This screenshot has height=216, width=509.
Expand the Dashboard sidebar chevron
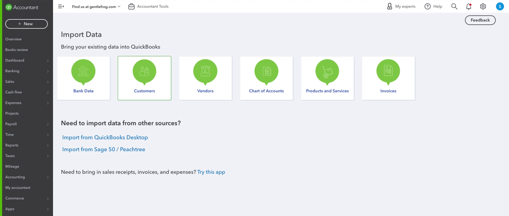click(48, 61)
